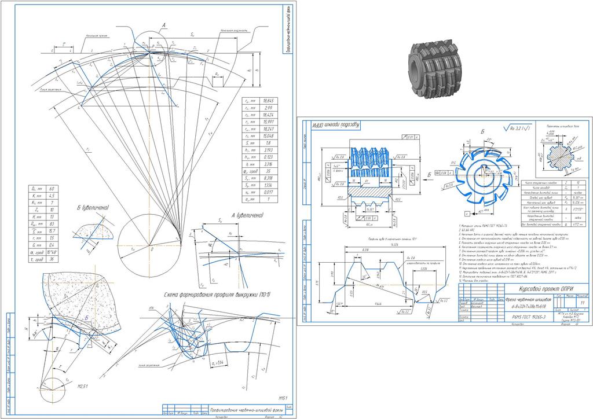The width and height of the screenshot is (593, 419).
Task: Select the table value "3,193"
Action: click(268, 150)
